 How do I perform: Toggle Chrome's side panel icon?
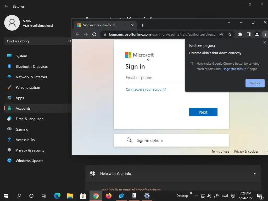point(249,34)
